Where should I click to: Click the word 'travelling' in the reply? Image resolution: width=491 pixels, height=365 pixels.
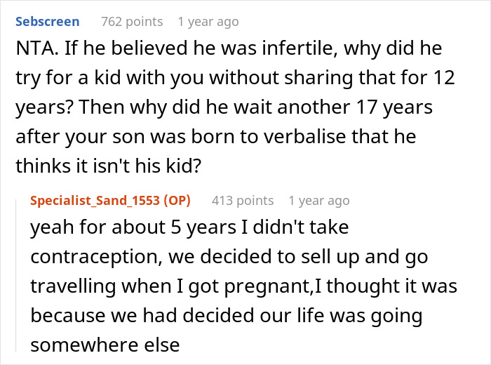pyautogui.click(x=72, y=286)
